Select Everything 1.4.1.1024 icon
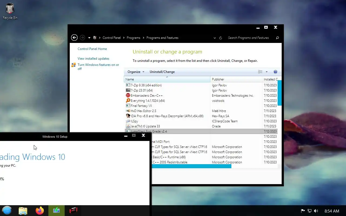346x216 pixels. pyautogui.click(x=128, y=101)
